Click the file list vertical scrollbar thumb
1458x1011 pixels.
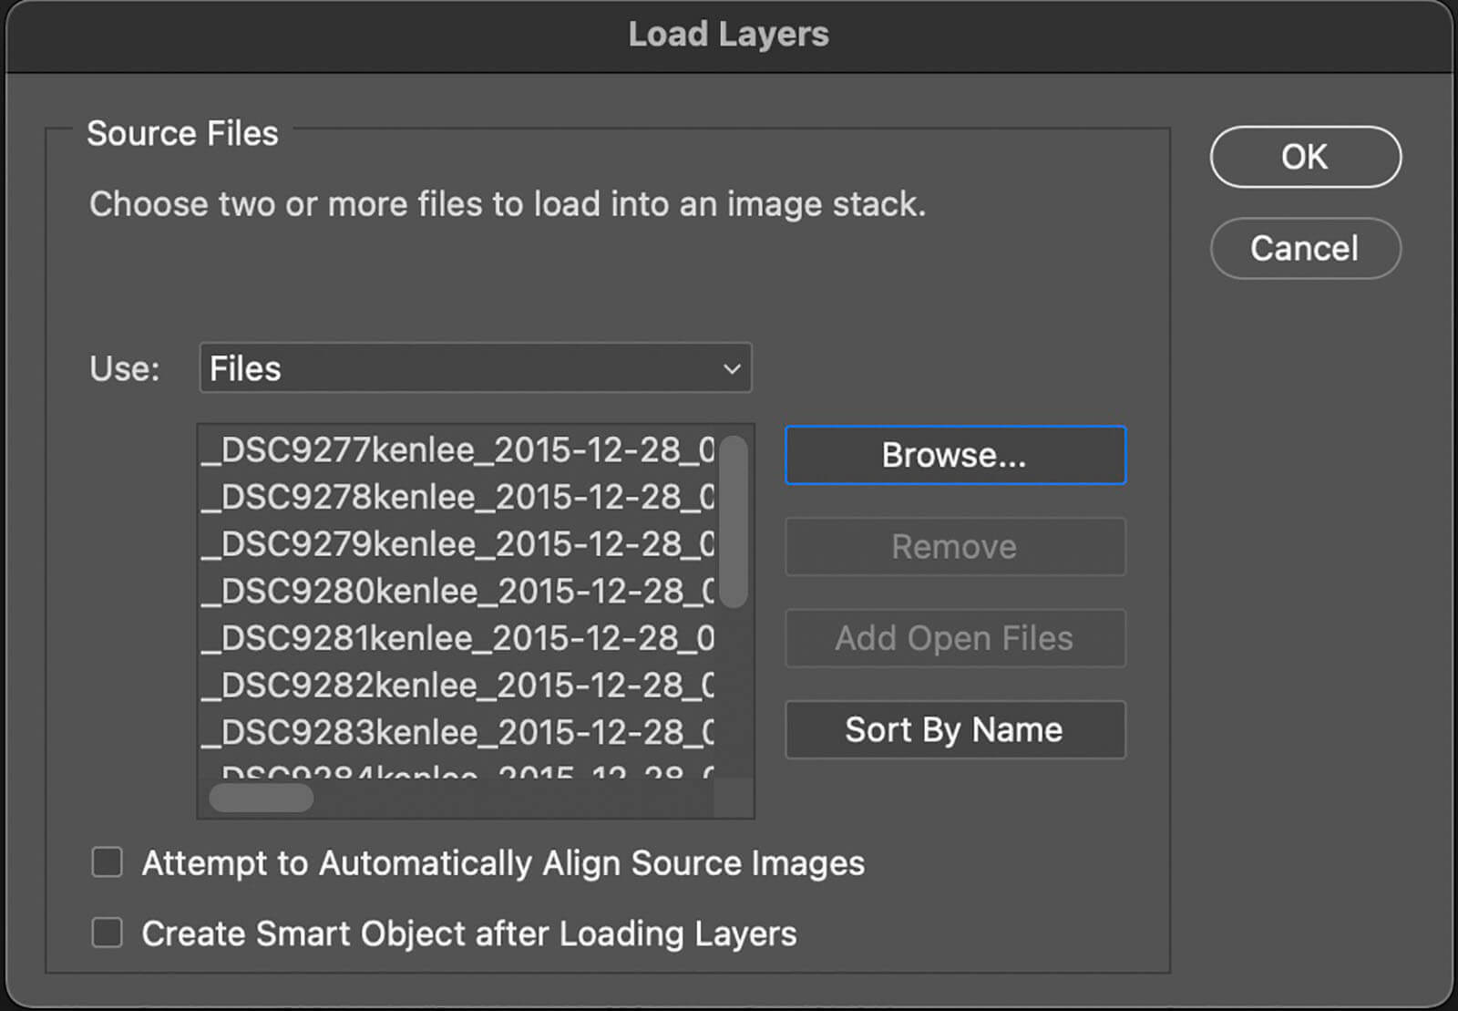click(733, 521)
